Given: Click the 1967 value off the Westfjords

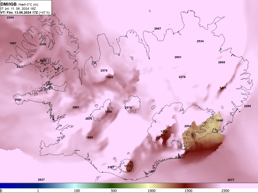Looking at the screenshot, I should coord(13,43).
